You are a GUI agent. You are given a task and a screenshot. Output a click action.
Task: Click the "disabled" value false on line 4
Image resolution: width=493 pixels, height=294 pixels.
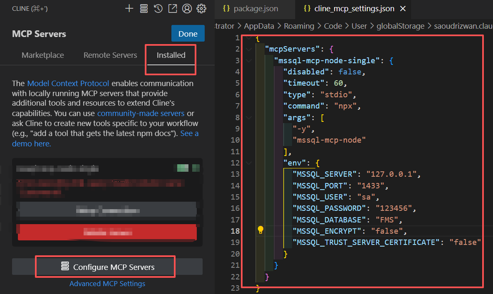(350, 72)
